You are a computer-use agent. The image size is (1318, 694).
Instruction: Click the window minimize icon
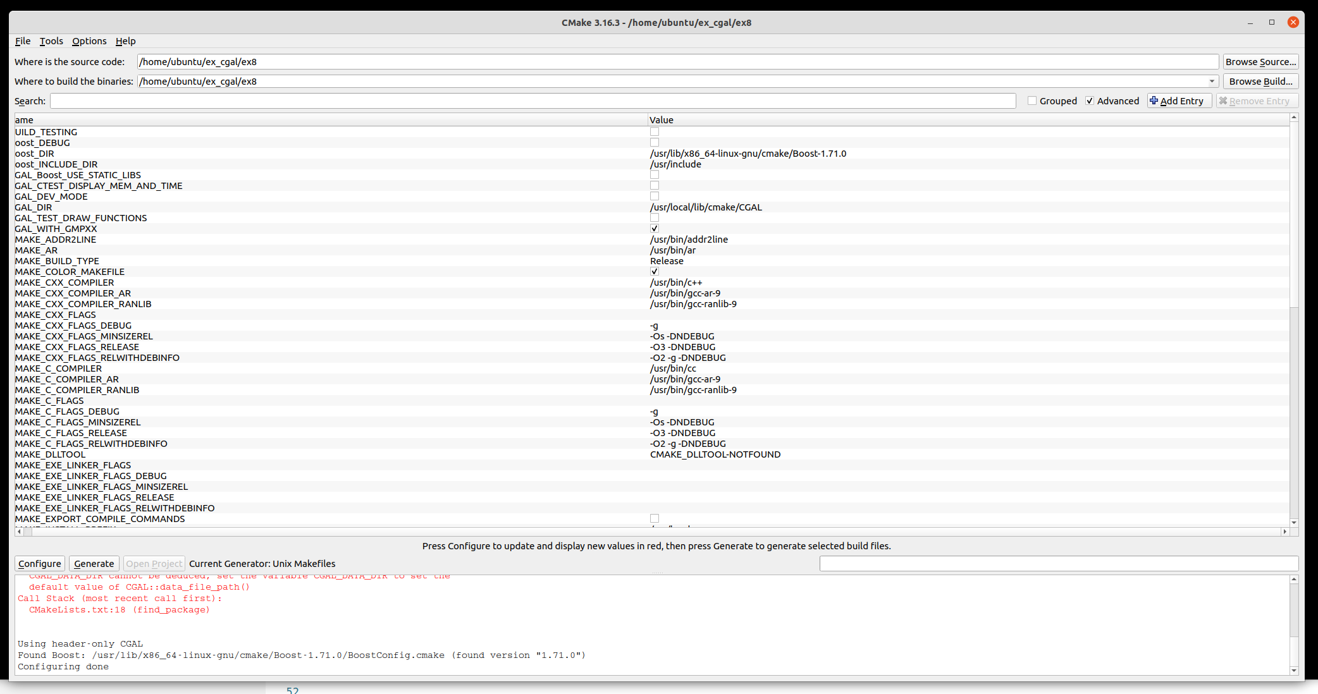[1250, 23]
